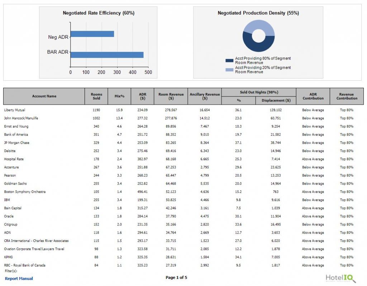Sort by the Revenue Contribution column header
367x286 pixels.
coord(347,96)
